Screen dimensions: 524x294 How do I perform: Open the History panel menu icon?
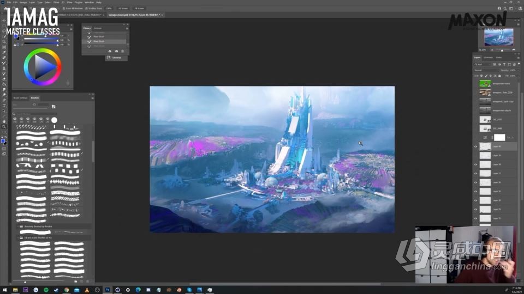(x=127, y=28)
